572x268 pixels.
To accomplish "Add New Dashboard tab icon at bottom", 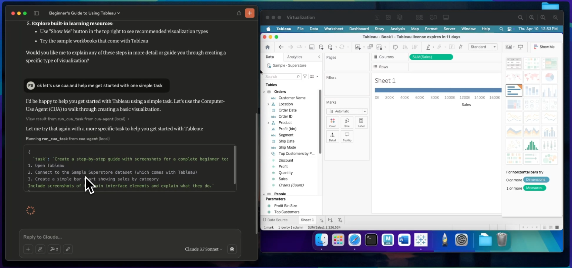I will pyautogui.click(x=330, y=220).
